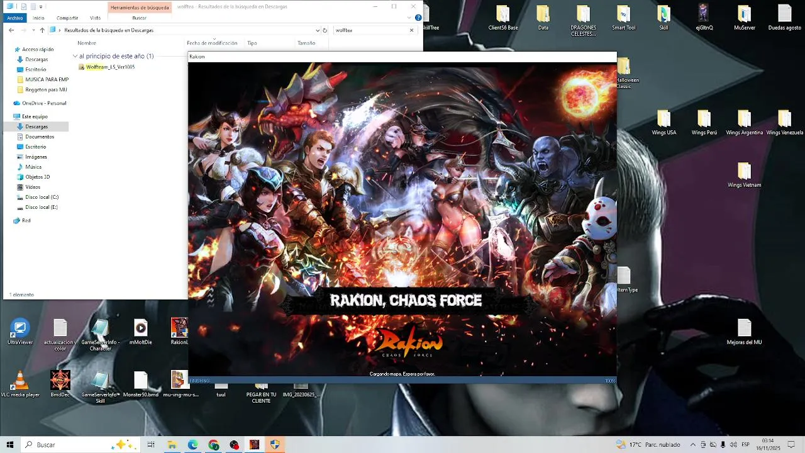Open Task View on the taskbar
The height and width of the screenshot is (453, 805).
pyautogui.click(x=151, y=445)
